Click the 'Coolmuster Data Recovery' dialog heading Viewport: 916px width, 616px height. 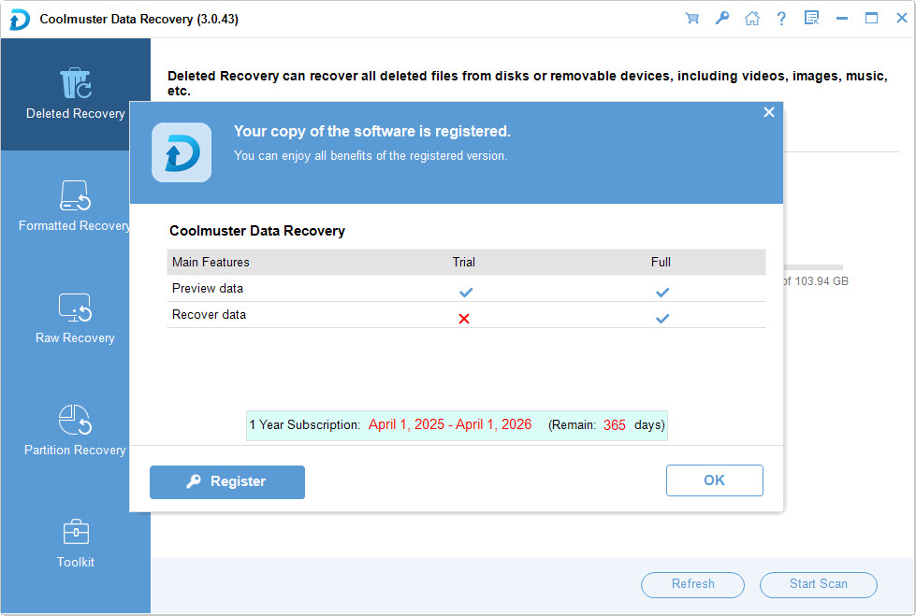coord(257,231)
